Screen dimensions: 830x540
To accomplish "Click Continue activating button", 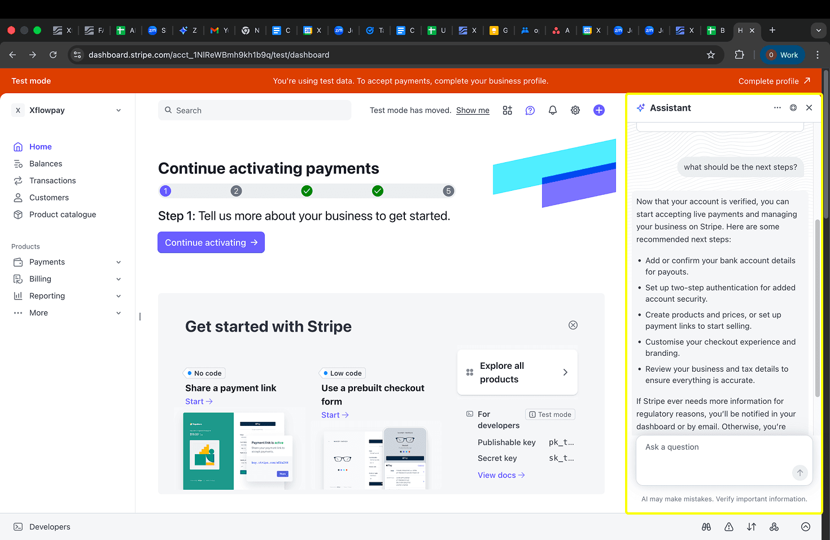I will pyautogui.click(x=211, y=242).
